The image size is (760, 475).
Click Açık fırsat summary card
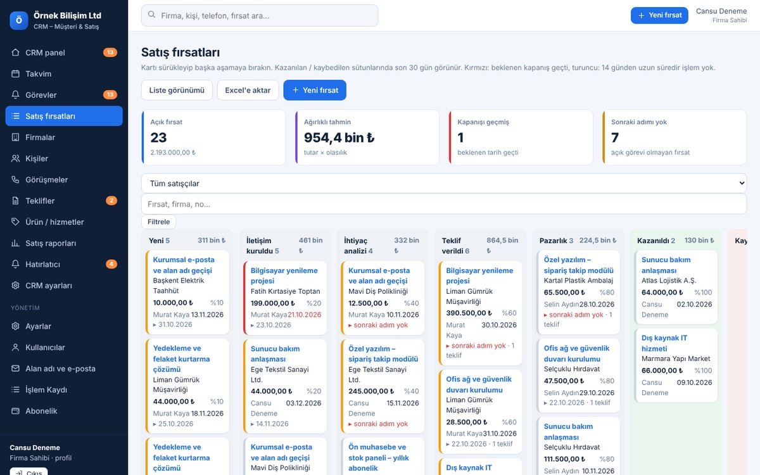click(x=213, y=137)
